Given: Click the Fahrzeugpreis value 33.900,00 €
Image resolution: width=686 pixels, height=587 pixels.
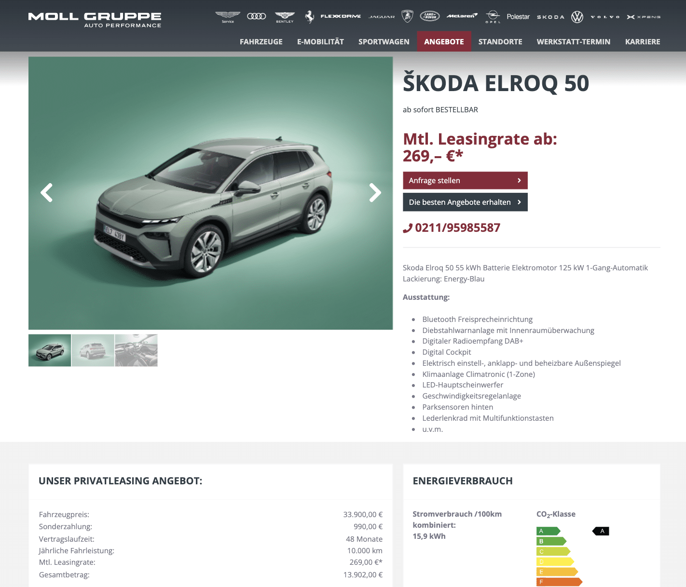Looking at the screenshot, I should [363, 514].
